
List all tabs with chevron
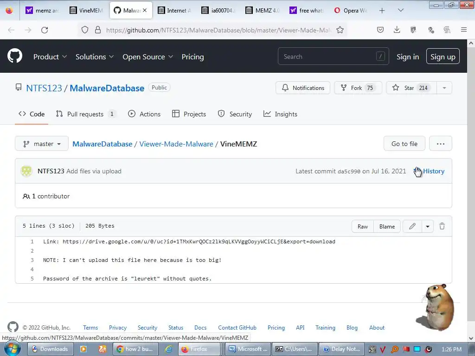(400, 10)
